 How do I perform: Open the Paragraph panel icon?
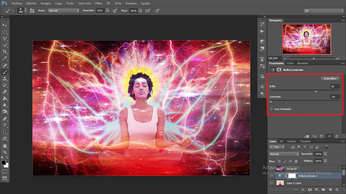click(262, 94)
